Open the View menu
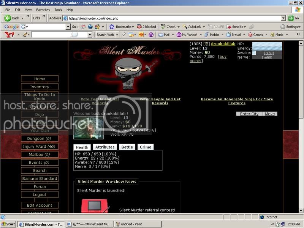The image size is (304, 228). tap(28, 10)
